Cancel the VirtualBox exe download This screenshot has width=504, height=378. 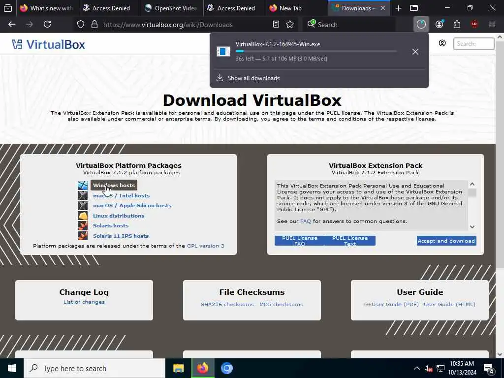415,51
